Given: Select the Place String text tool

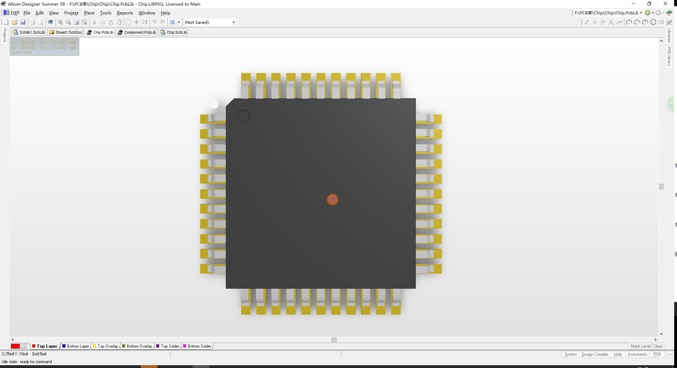Looking at the screenshot, I should pos(611,22).
